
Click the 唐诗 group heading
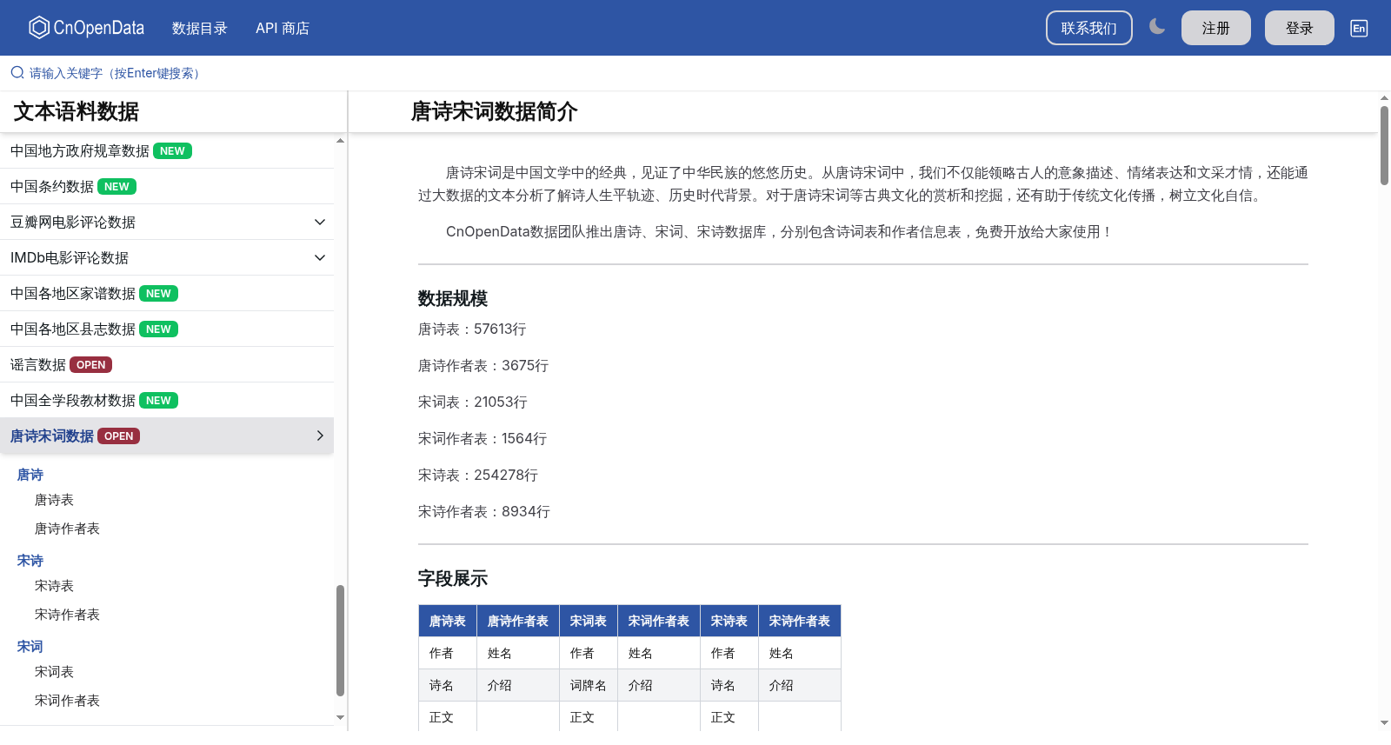pyautogui.click(x=30, y=475)
